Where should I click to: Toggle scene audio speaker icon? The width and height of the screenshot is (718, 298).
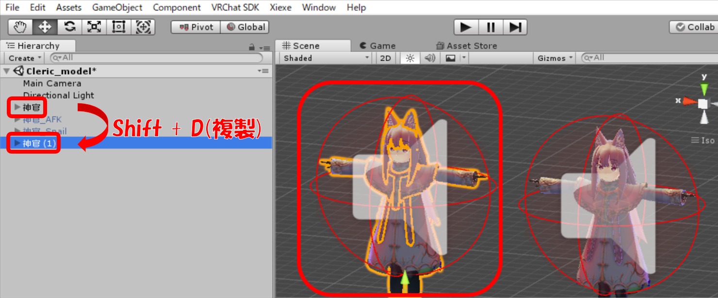[x=430, y=58]
